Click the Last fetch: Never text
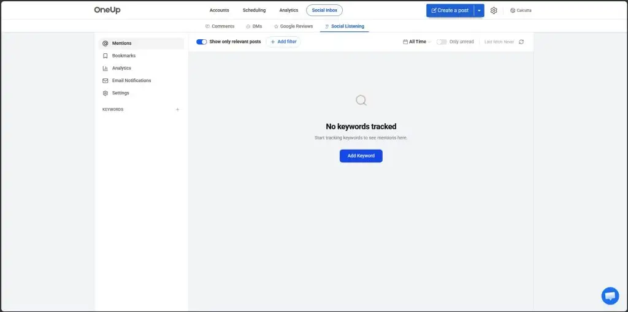Screen dimensions: 628x312 [499, 42]
